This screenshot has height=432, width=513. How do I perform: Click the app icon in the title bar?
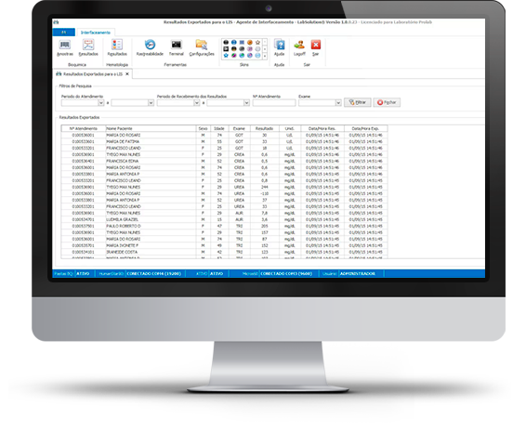(56, 22)
